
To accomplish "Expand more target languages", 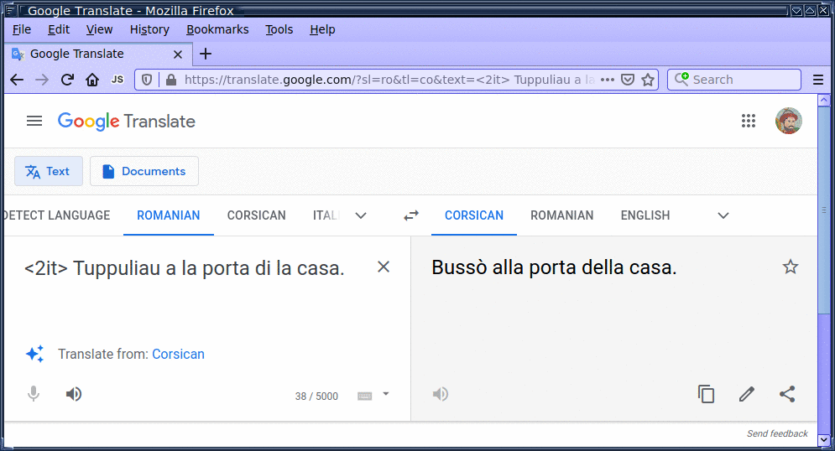I will [x=723, y=215].
